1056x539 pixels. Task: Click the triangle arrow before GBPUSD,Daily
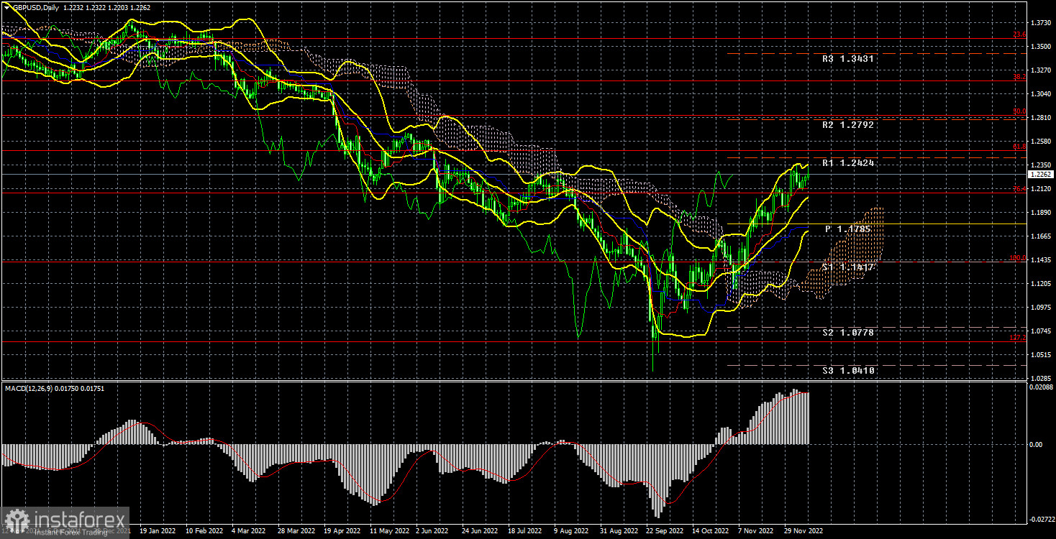coord(6,6)
